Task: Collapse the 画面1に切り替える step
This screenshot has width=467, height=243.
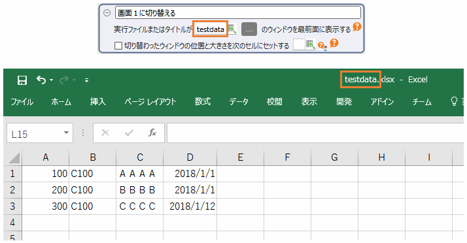Action: [x=107, y=13]
